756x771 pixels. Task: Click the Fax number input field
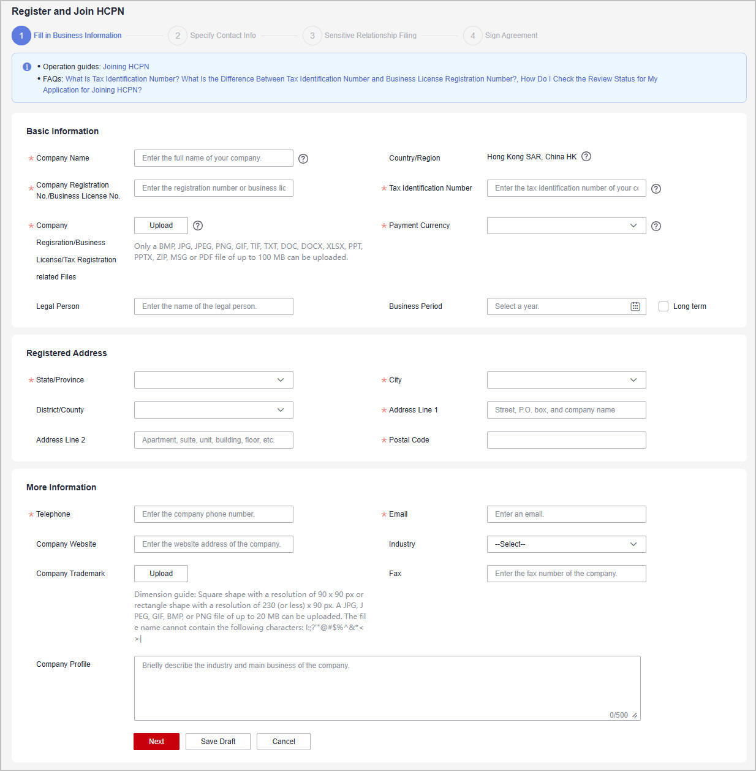click(x=567, y=574)
